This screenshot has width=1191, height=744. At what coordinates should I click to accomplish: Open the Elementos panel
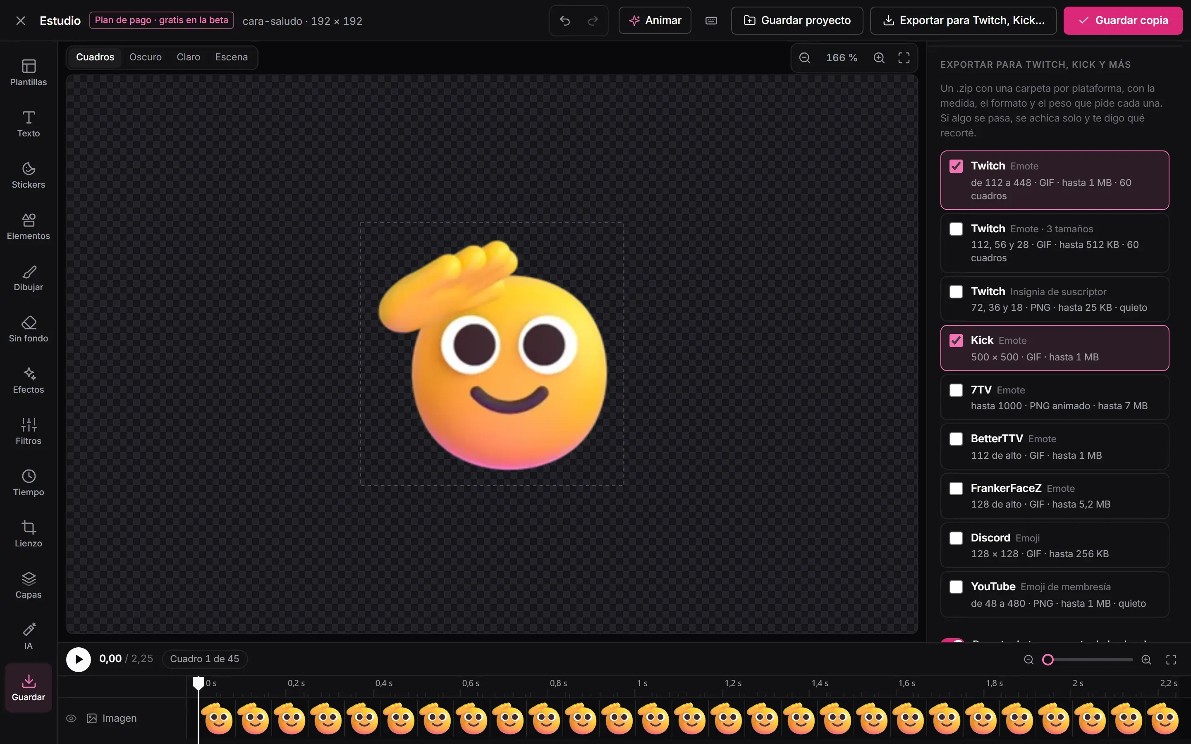[x=29, y=227]
